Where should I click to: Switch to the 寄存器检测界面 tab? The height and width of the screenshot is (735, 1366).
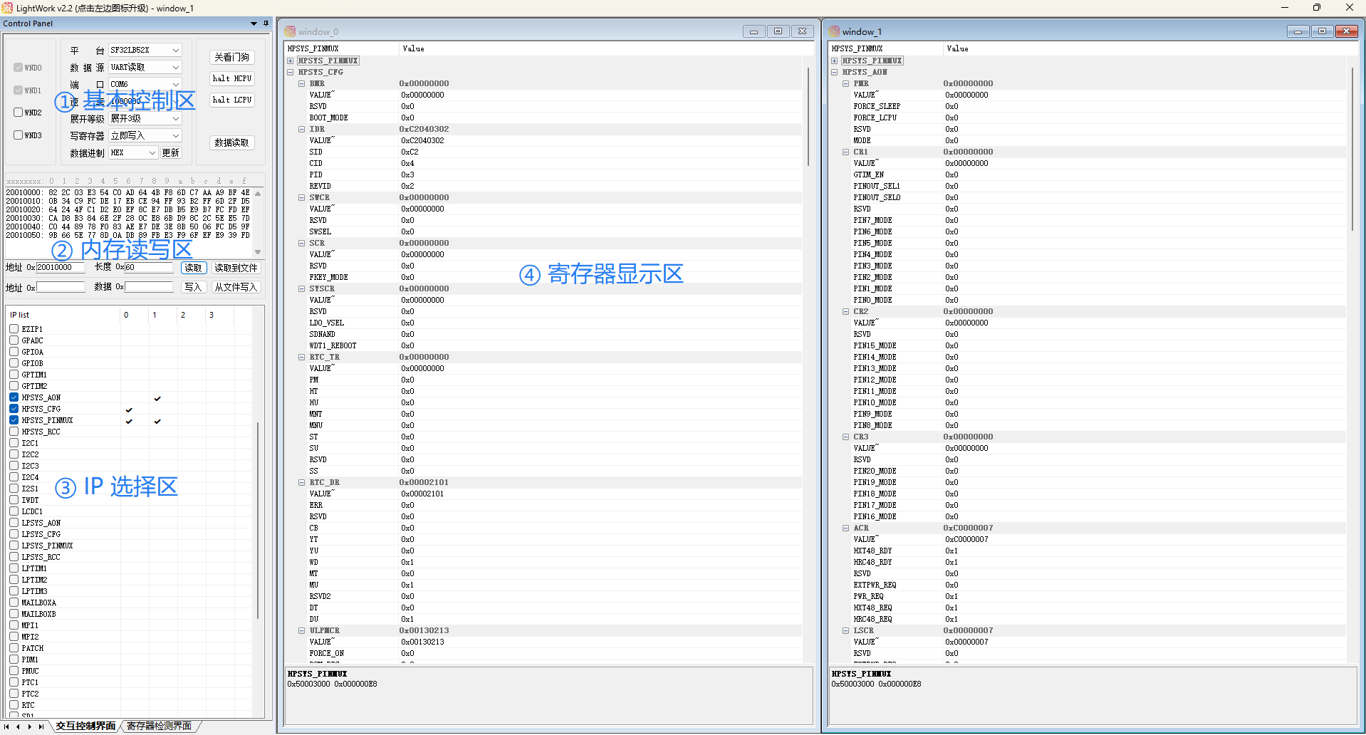point(159,725)
